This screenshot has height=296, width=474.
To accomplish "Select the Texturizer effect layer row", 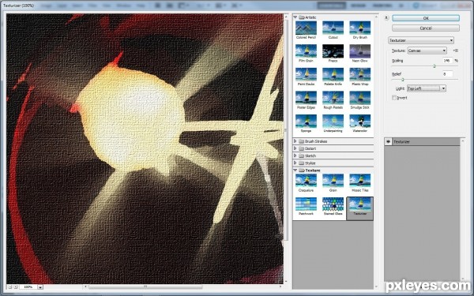I will (422, 141).
